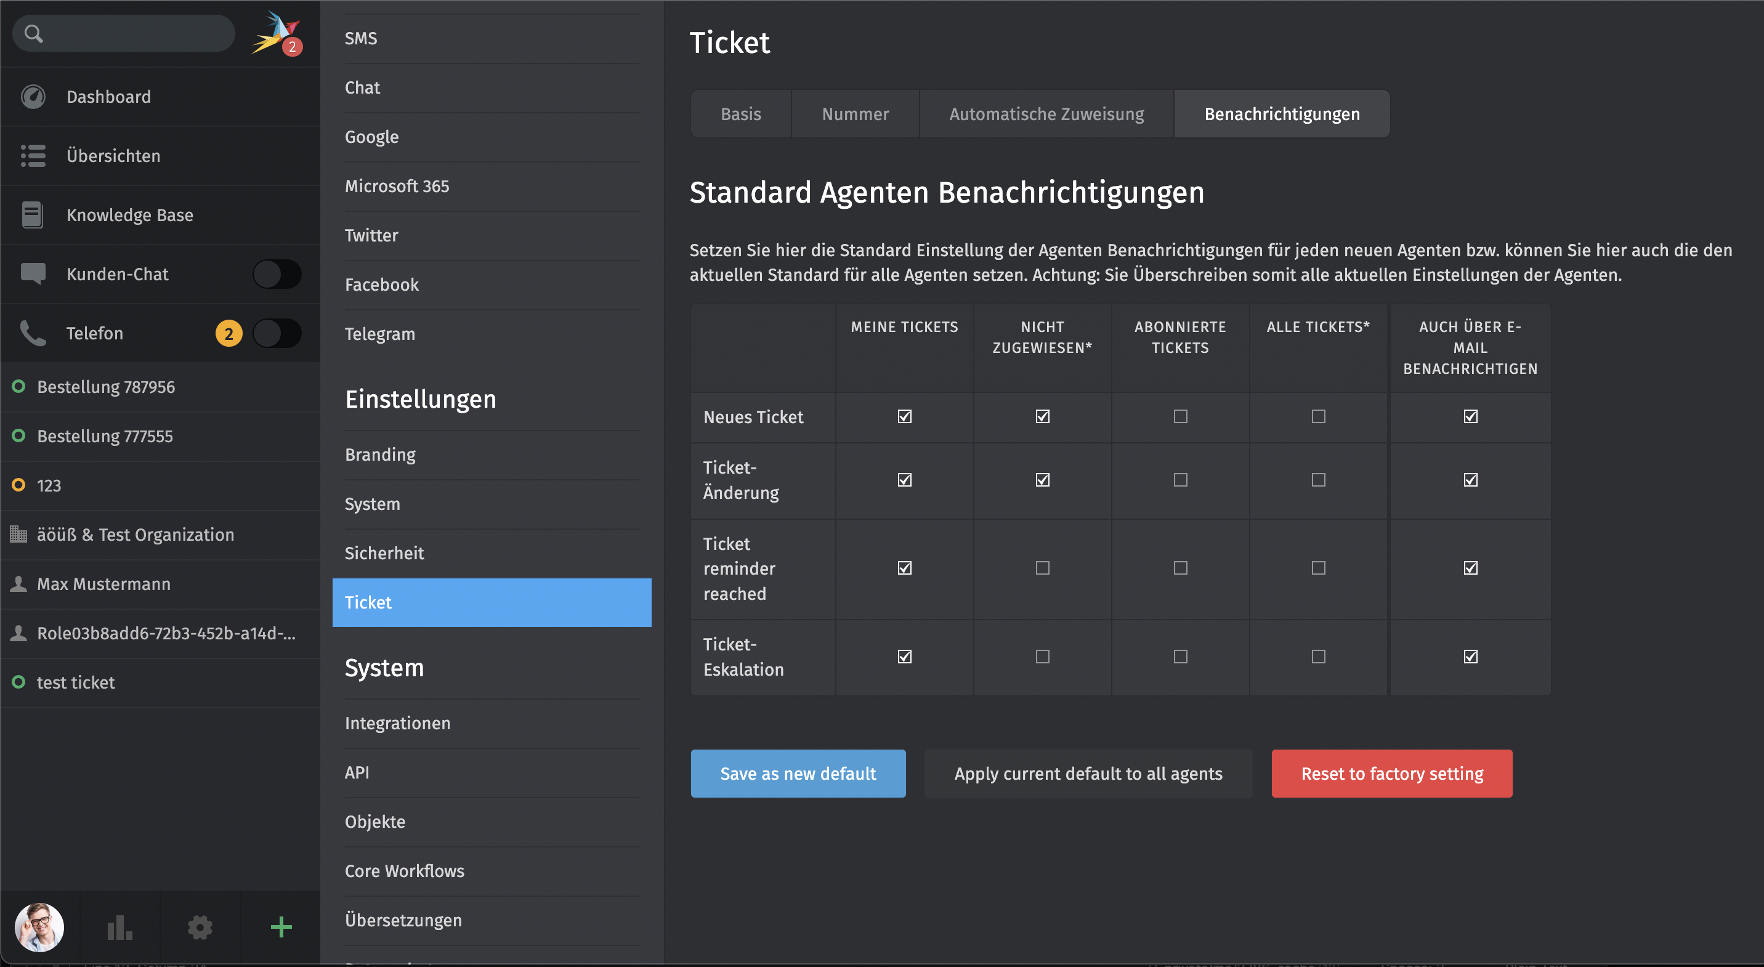1764x967 pixels.
Task: Select the Telefon phone icon
Action: coord(33,333)
